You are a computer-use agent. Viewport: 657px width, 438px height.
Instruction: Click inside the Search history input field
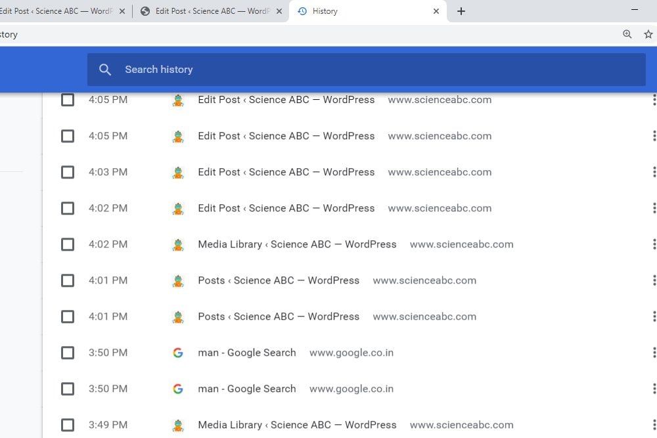[263, 69]
